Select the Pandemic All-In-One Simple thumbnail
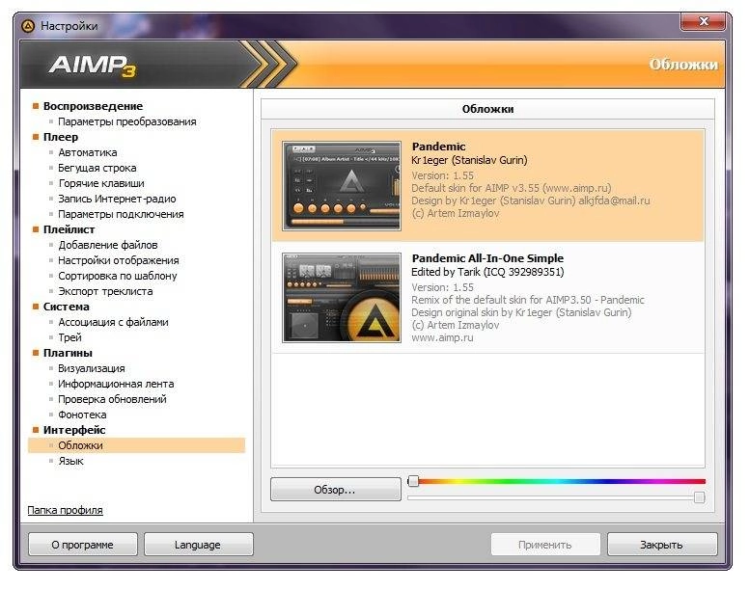The image size is (749, 589). (342, 298)
